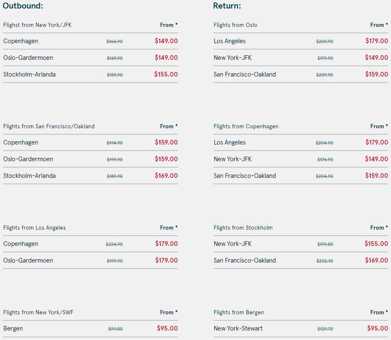Viewport: 391px width, 340px height.
Task: Select Los Angeles under flights from Copenhagen
Action: 230,142
